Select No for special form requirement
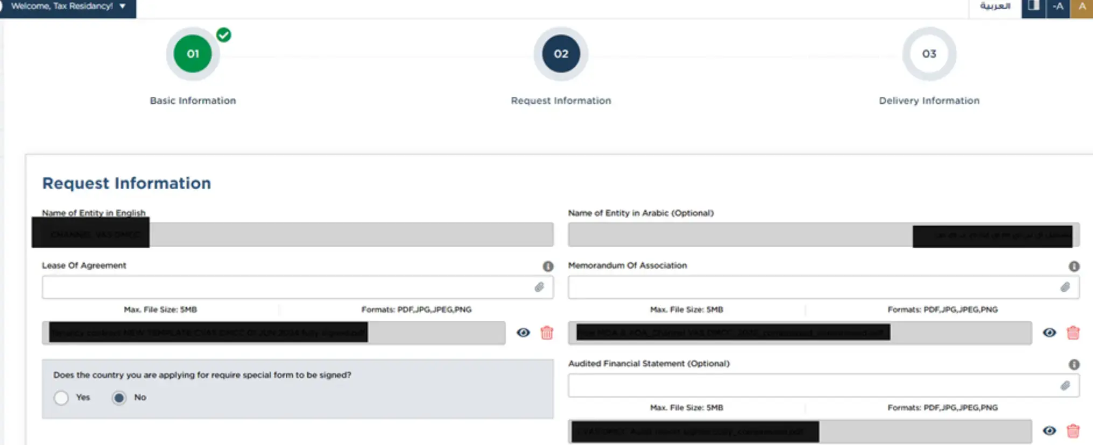The height and width of the screenshot is (445, 1093). pyautogui.click(x=119, y=398)
